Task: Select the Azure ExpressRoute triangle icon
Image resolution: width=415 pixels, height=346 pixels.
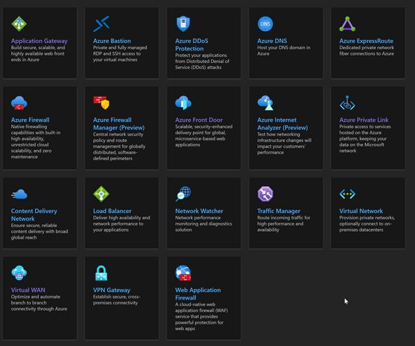Action: pyautogui.click(x=347, y=24)
